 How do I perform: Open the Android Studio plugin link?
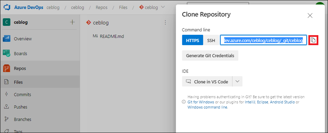(283, 102)
